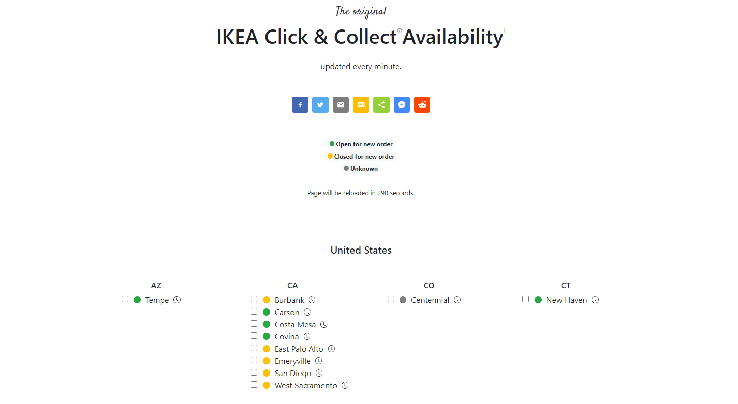Open the history clock icon beside West Sacramento
Screen dimensions: 738x404
[x=345, y=385]
